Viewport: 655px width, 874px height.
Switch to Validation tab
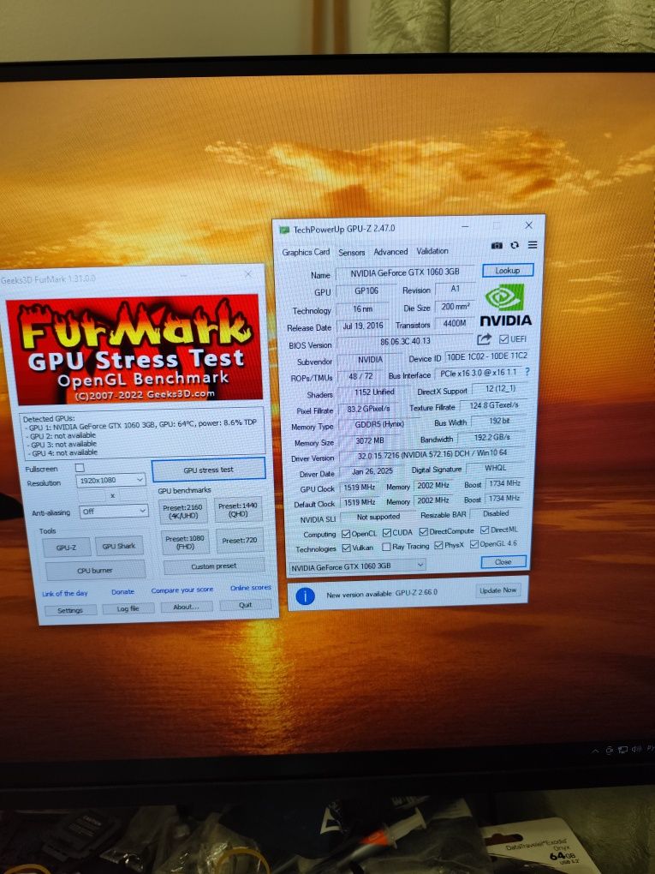pos(432,251)
